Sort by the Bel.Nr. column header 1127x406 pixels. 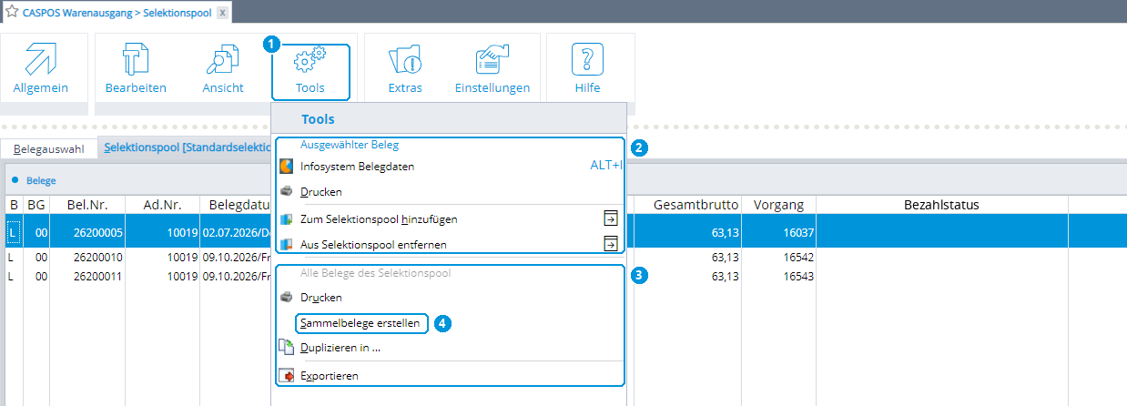point(87,205)
